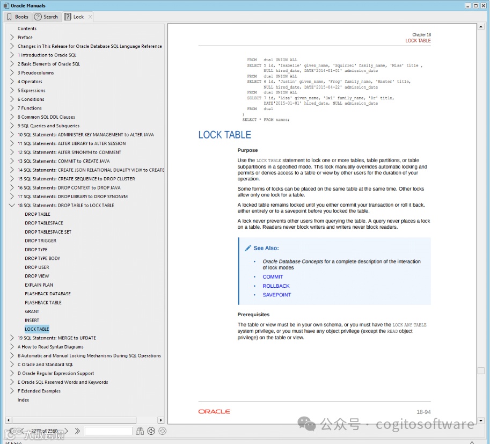Expand the Preface node
Screen dimensions: 490x444
12,37
